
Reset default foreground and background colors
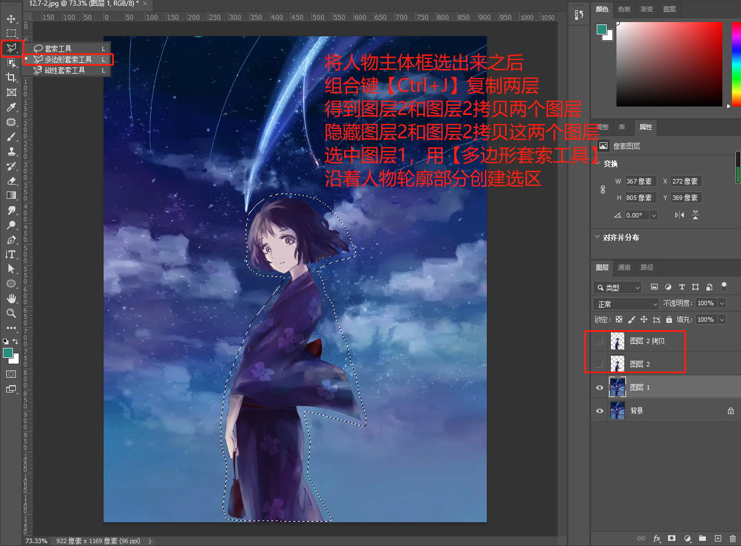click(6, 342)
